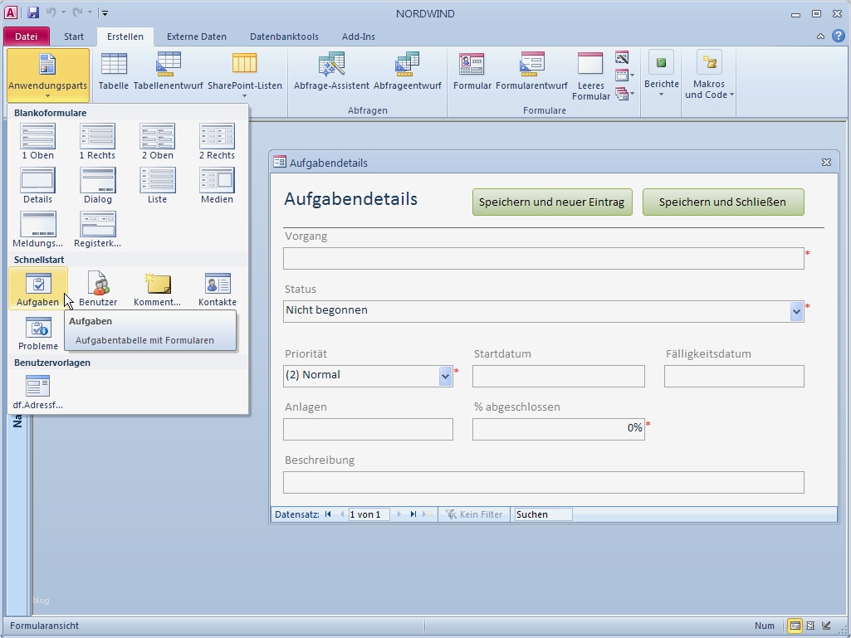Open the Datei backstage menu
The width and height of the screenshot is (851, 638).
click(26, 37)
